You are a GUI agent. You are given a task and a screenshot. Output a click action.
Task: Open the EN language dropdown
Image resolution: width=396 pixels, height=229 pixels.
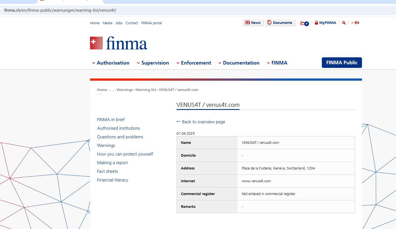[355, 23]
